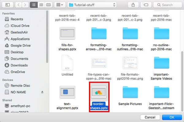Click the OneDrive cloud icon
Screen dimensions: 184x122
click(x=7, y=72)
